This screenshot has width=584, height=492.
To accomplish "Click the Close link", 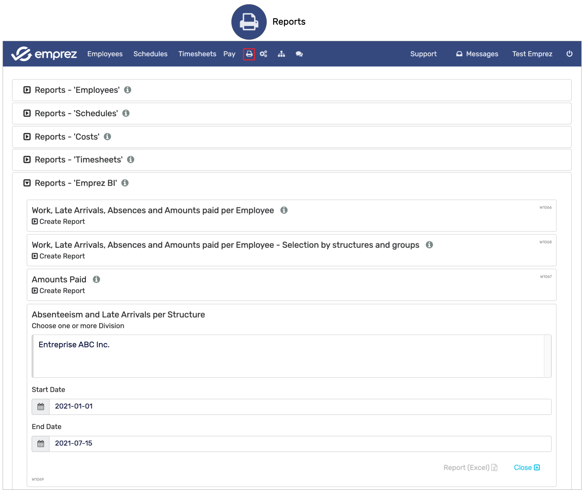I will pyautogui.click(x=526, y=468).
